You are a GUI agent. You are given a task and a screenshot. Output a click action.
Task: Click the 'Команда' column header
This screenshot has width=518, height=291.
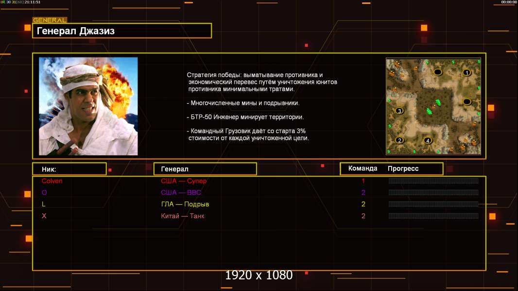[363, 168]
